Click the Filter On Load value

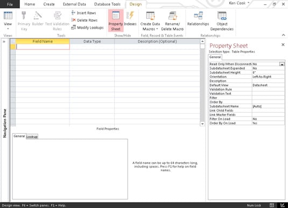[x=268, y=119]
